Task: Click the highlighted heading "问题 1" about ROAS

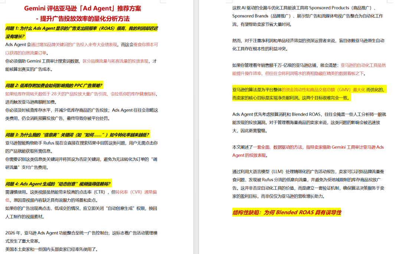Action: coord(81,28)
